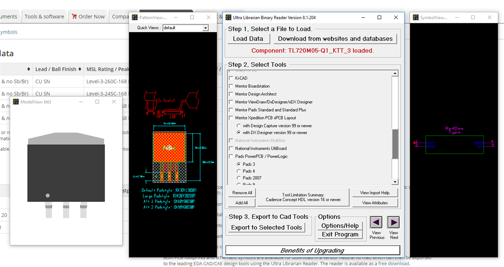Click the View Previous left arrow icon
The image size is (504, 267).
[376, 222]
